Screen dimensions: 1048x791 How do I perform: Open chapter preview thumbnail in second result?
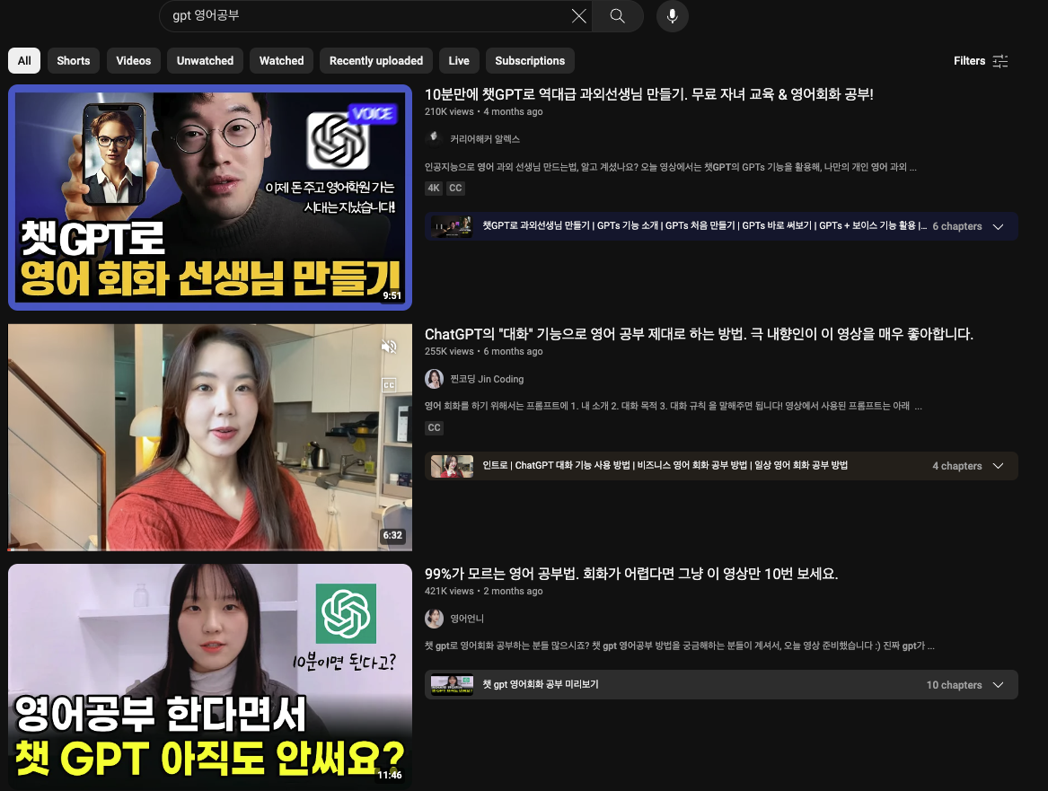(452, 466)
